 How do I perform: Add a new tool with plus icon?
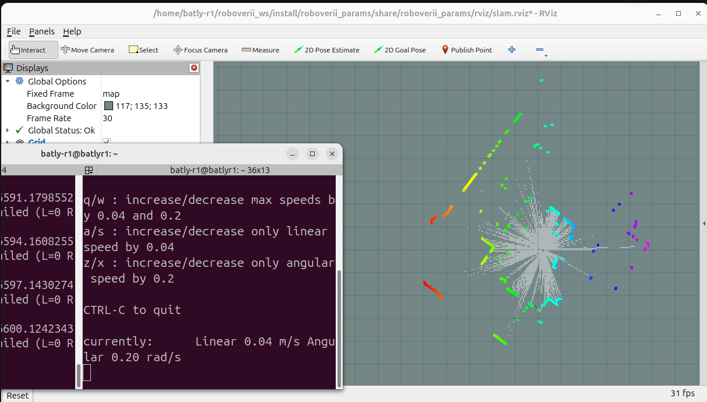(x=512, y=50)
